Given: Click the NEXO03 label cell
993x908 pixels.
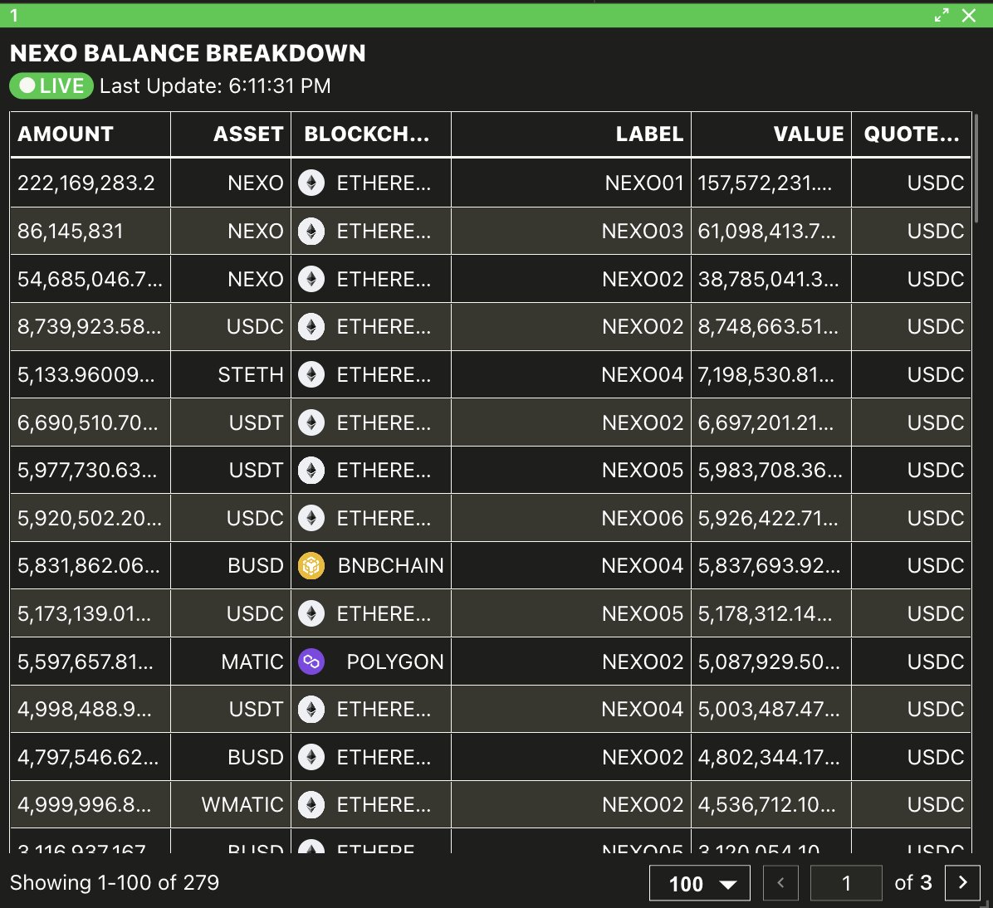Looking at the screenshot, I should (571, 231).
